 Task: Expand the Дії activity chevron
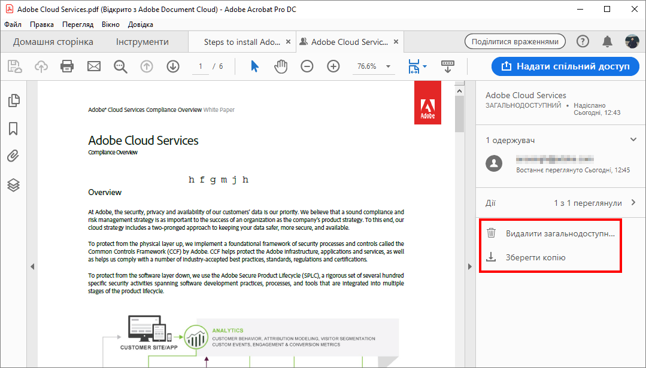point(633,202)
